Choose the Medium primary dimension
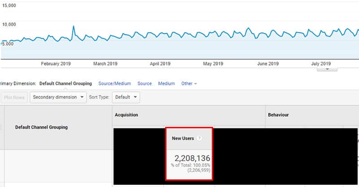This screenshot has height=187, width=359. pyautogui.click(x=166, y=83)
